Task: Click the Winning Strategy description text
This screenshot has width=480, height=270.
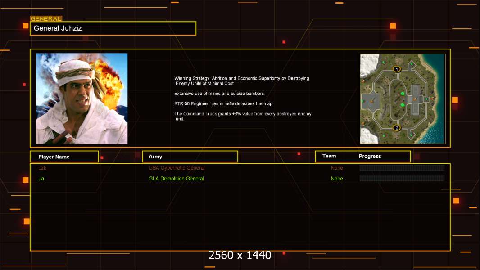Action: 241,81
